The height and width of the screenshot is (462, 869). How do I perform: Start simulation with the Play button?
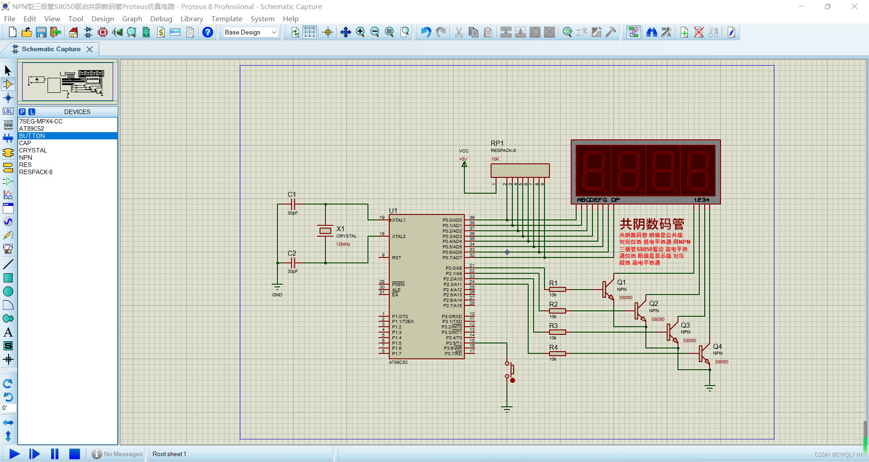(x=14, y=454)
